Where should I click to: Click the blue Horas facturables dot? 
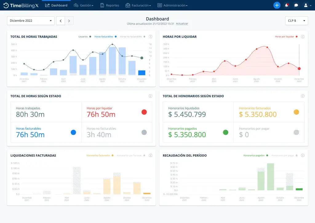point(73,132)
